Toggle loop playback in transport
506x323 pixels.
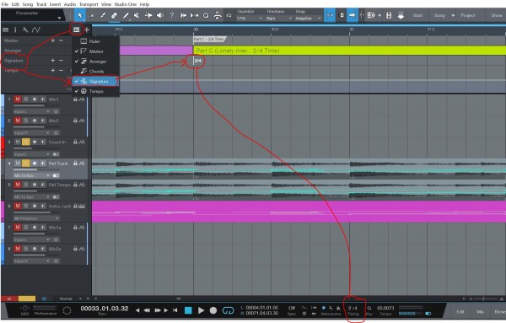coord(229,310)
